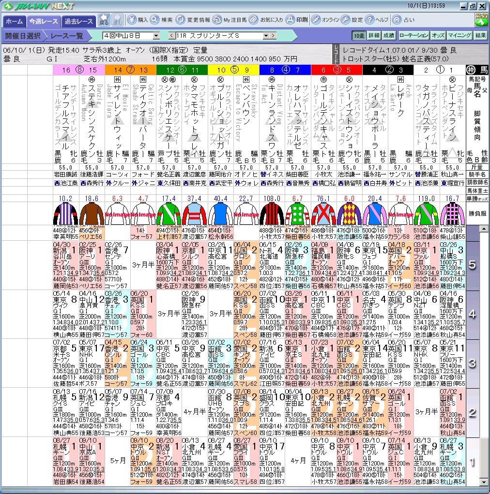Open the 占い fortune icon
The width and height of the screenshot is (490, 494).
click(397, 20)
